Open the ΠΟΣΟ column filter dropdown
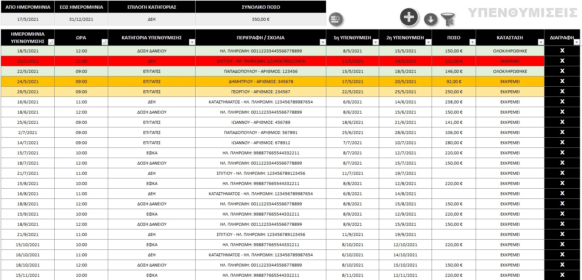This screenshot has width=582, height=280. coord(472,42)
